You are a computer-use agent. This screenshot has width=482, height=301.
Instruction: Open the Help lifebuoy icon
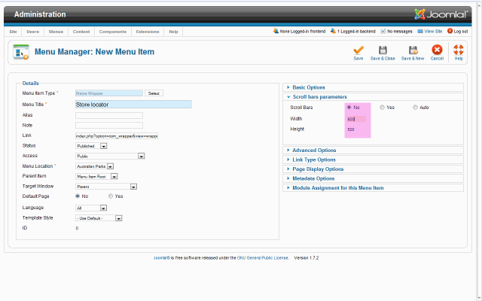pyautogui.click(x=459, y=50)
